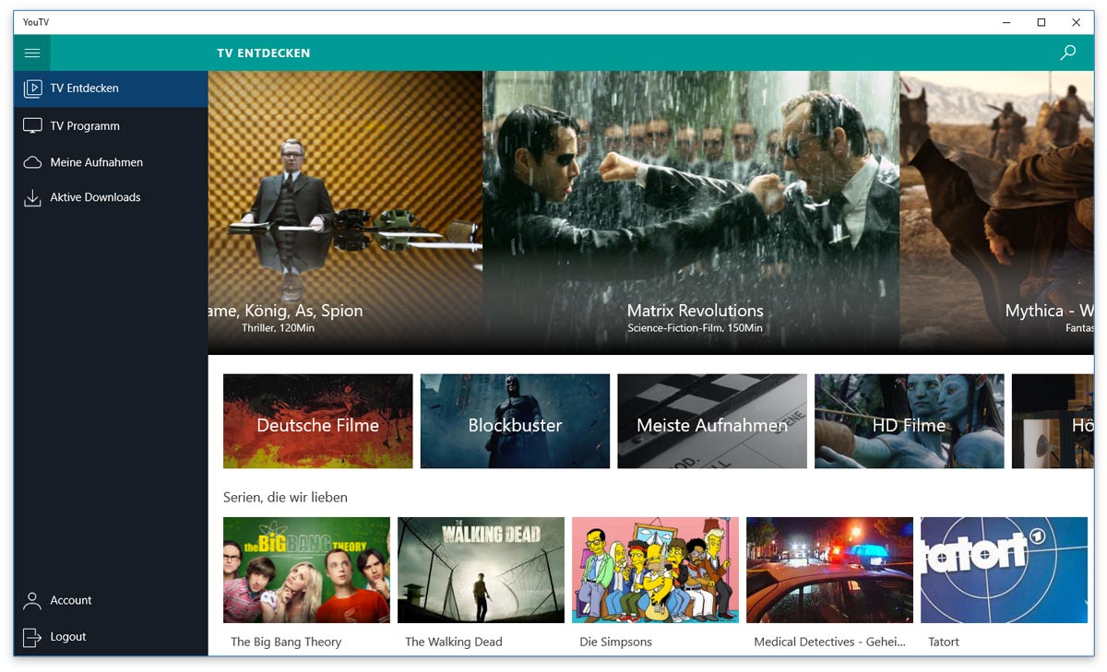The height and width of the screenshot is (672, 1107).
Task: Click the 'The Big Bang Theory' caption
Action: (x=286, y=643)
